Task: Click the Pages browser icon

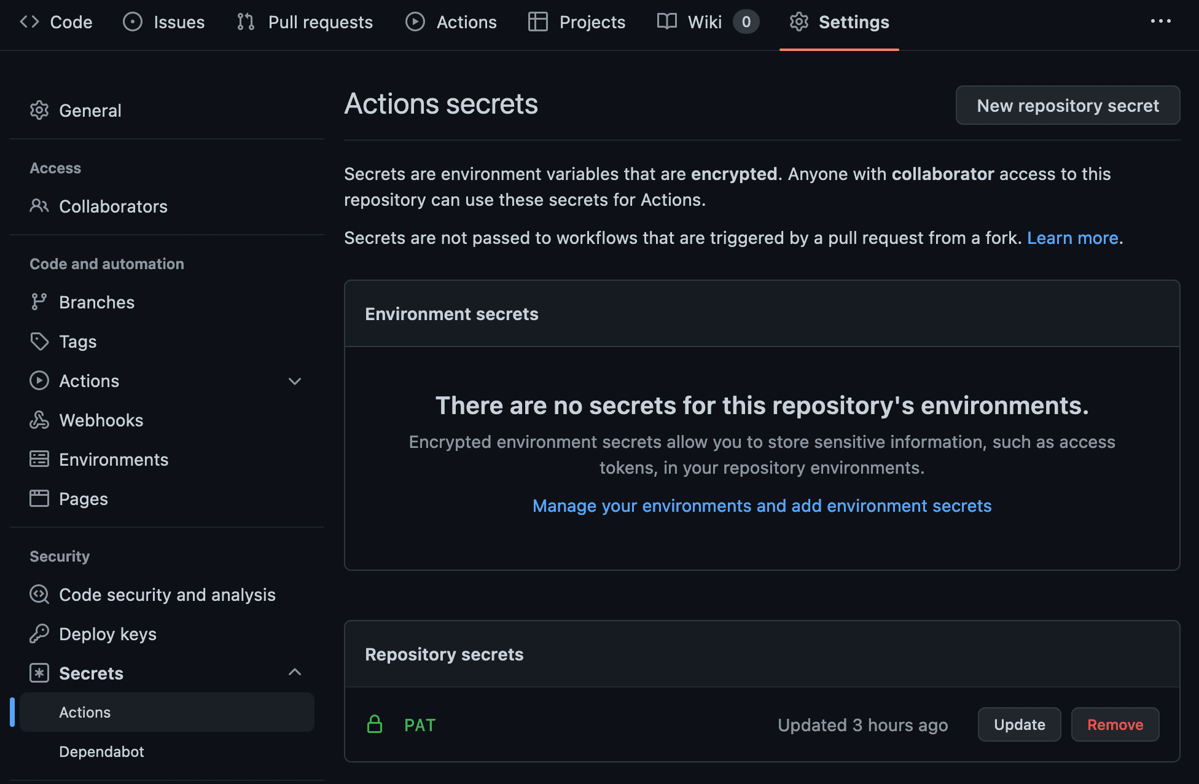Action: [x=39, y=498]
